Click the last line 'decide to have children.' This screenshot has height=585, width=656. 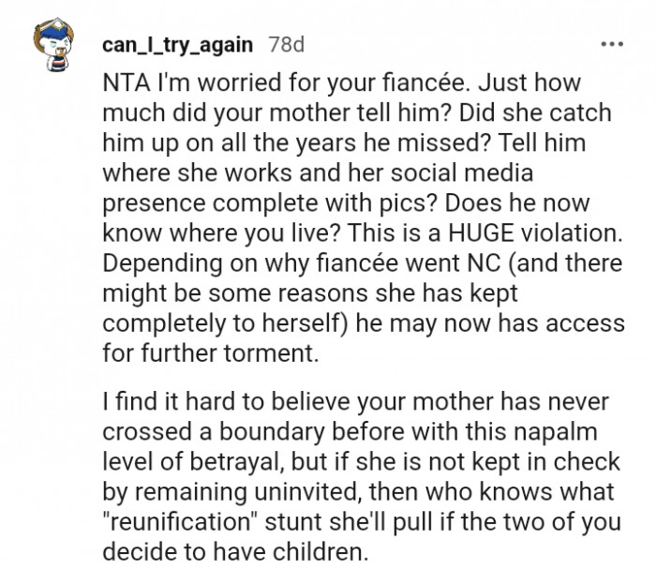click(232, 552)
